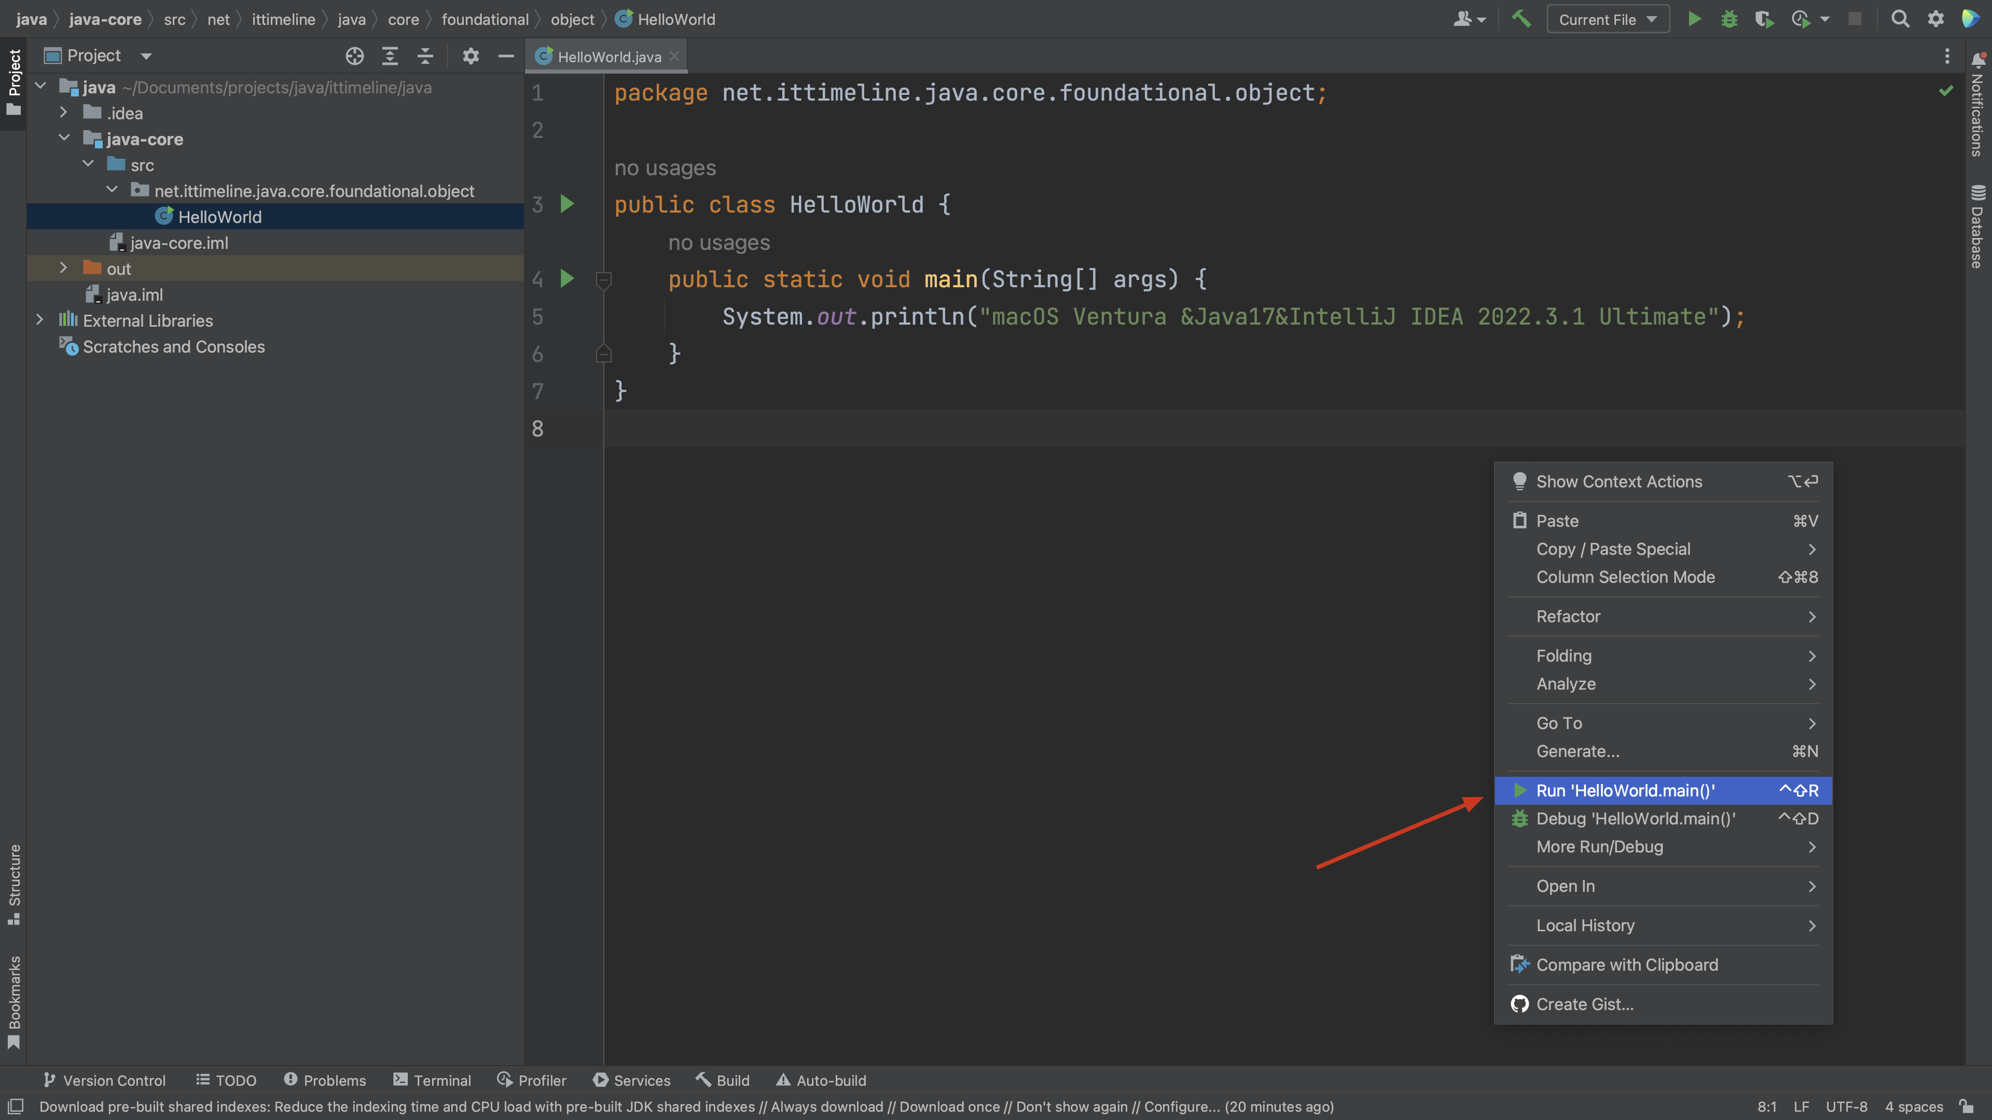The height and width of the screenshot is (1120, 1992).
Task: Click run gutter arrow beside class HelloWorld
Action: (567, 204)
